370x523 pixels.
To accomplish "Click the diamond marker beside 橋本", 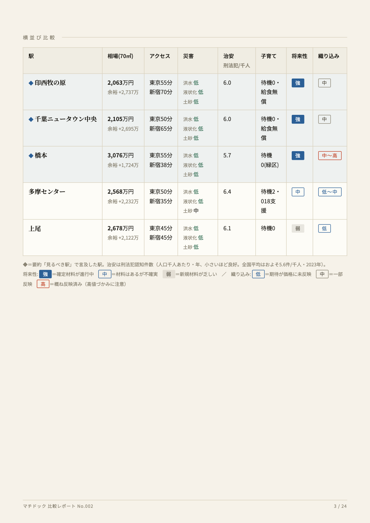I will pos(31,156).
